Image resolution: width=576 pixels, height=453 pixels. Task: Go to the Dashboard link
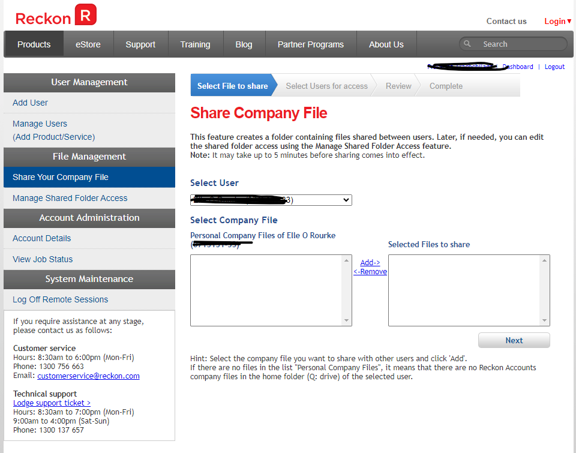(518, 67)
